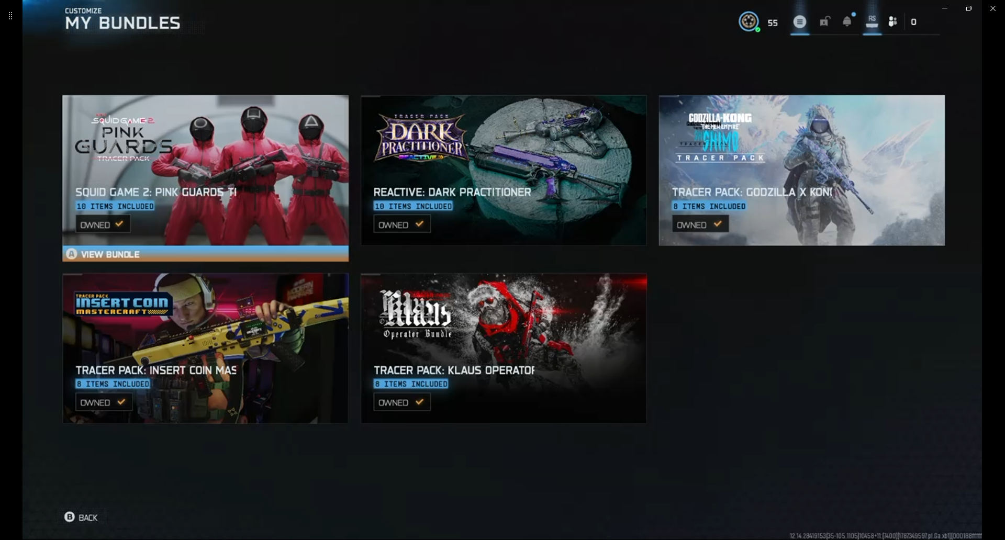Open the party members icon

[893, 21]
